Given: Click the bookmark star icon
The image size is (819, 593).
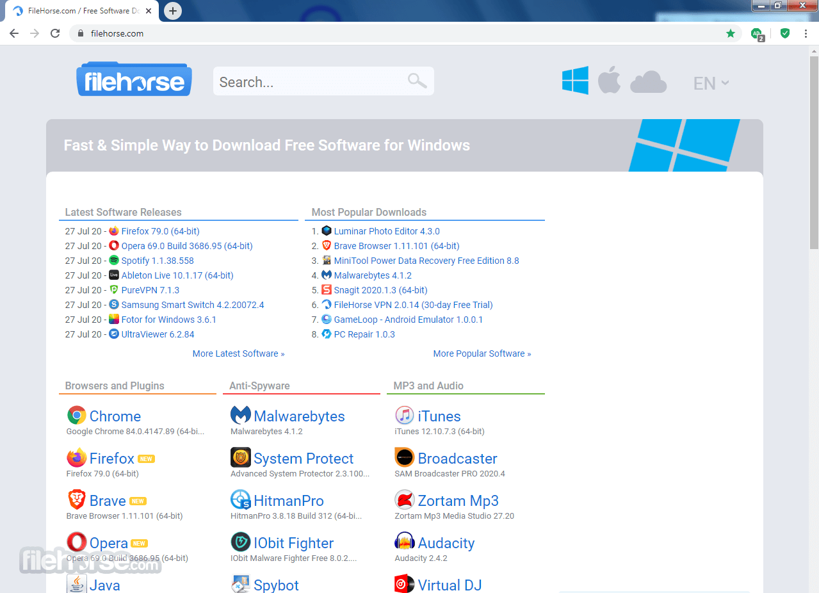Looking at the screenshot, I should [731, 33].
